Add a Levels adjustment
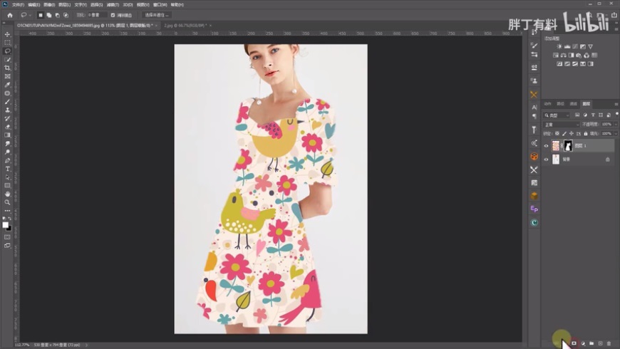 pyautogui.click(x=567, y=46)
